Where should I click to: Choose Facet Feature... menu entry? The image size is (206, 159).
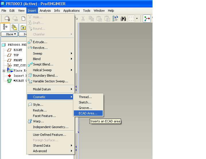(x=50, y=116)
